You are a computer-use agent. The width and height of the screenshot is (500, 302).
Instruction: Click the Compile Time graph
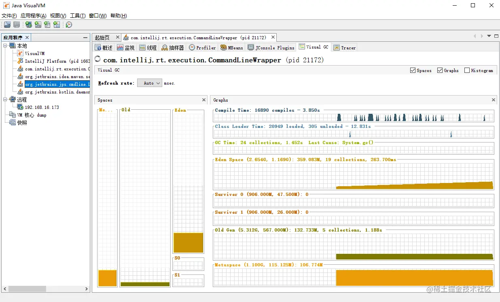(x=354, y=117)
